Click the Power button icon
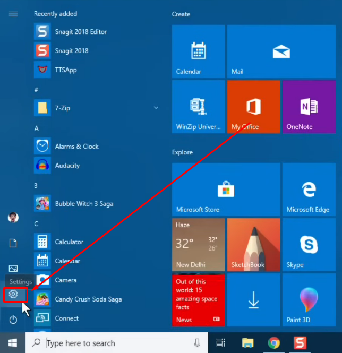 (13, 320)
